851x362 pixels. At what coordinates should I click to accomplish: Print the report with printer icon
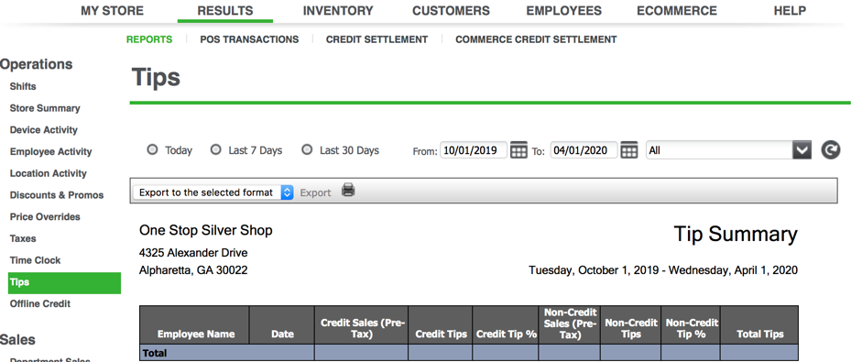pyautogui.click(x=348, y=190)
